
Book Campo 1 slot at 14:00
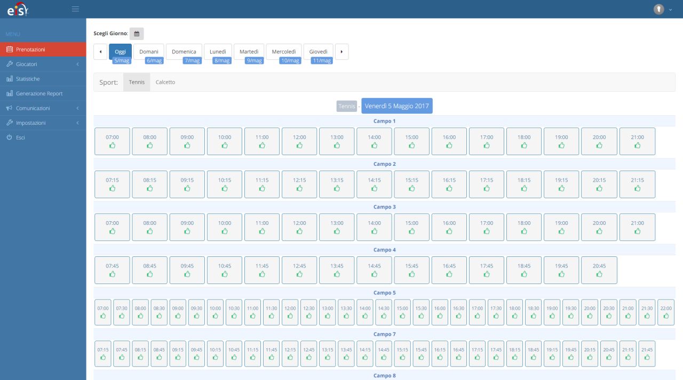tap(375, 141)
